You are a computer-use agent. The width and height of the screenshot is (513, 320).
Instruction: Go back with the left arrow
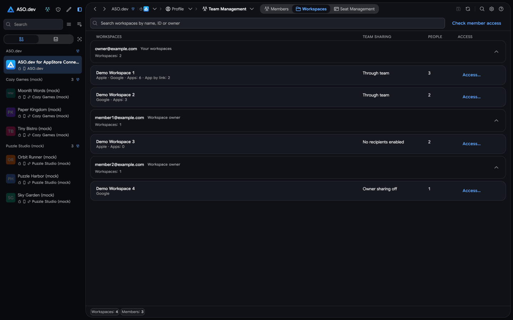95,9
